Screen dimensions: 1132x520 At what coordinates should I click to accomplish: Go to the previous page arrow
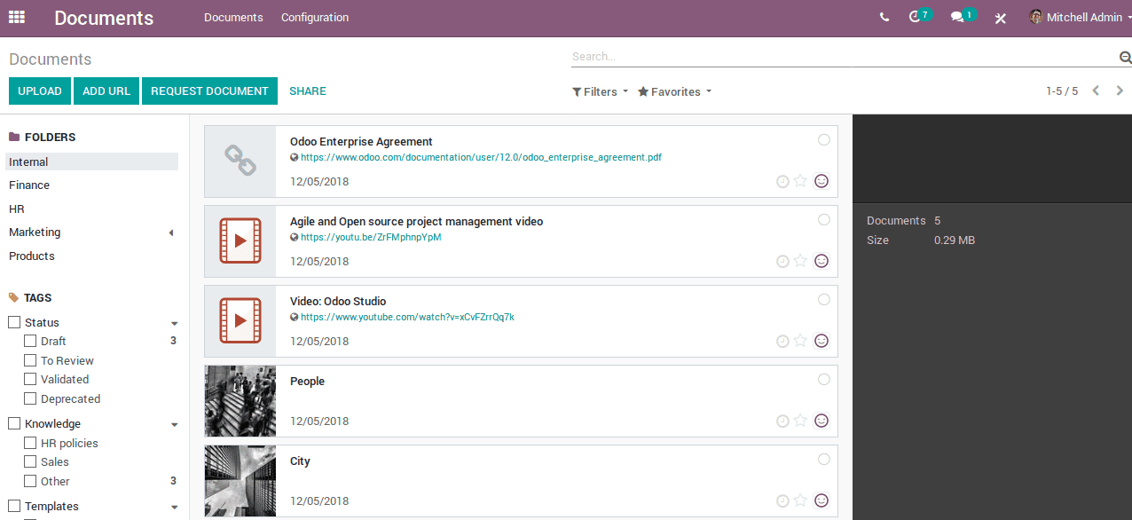click(1096, 91)
